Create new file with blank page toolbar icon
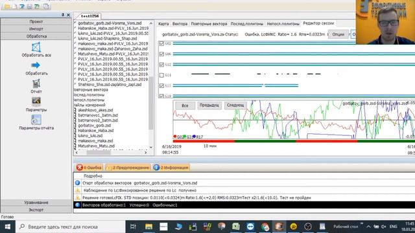The height and width of the screenshot is (233, 415). click(x=14, y=6)
